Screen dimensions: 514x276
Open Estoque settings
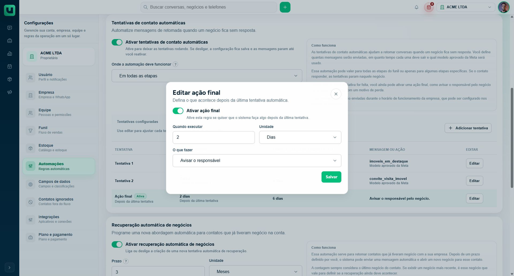click(x=59, y=148)
